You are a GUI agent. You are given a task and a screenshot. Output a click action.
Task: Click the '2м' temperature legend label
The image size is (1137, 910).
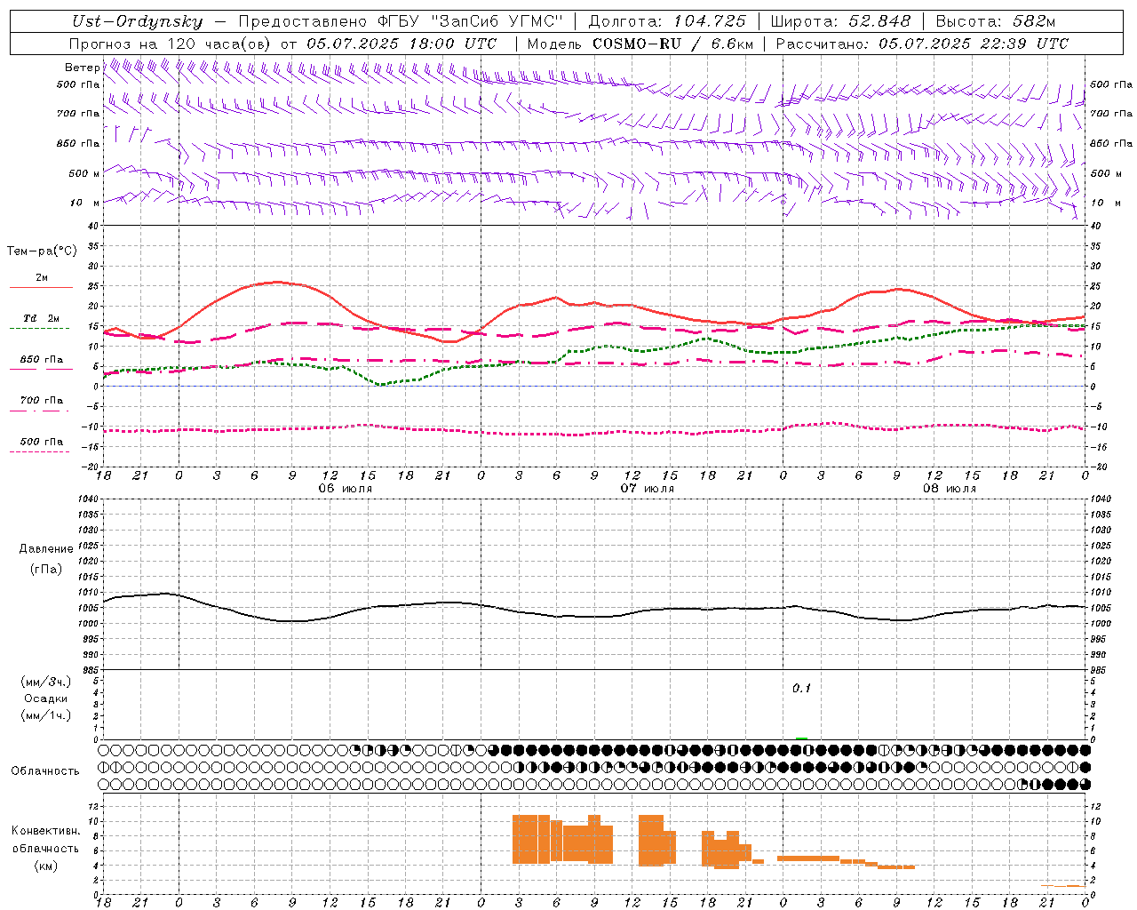click(42, 278)
